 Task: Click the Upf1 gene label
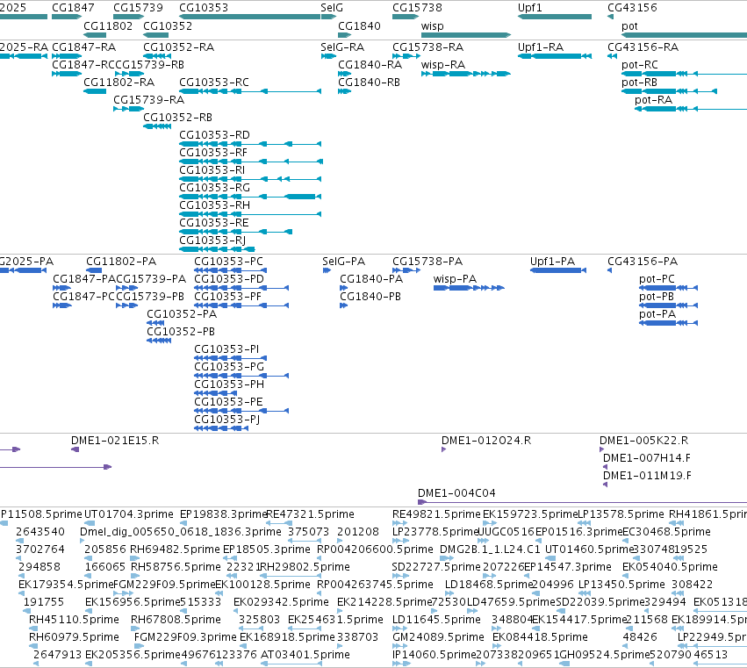coord(530,8)
